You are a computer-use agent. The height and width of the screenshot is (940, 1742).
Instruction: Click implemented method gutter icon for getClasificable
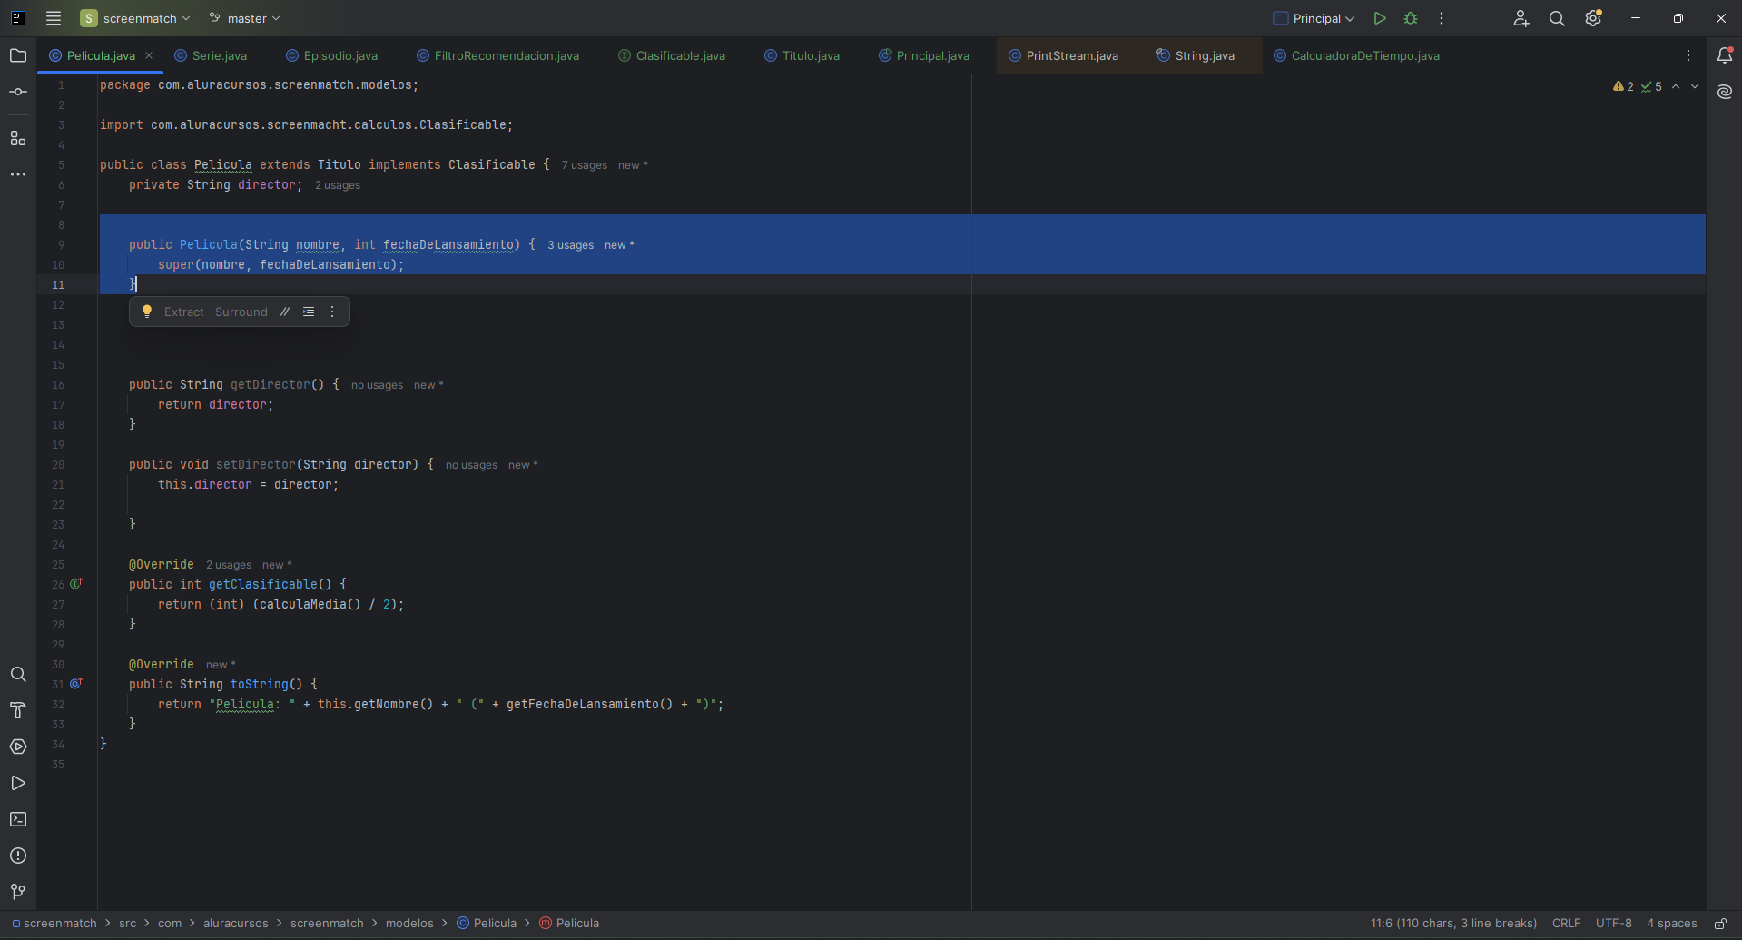tap(76, 584)
